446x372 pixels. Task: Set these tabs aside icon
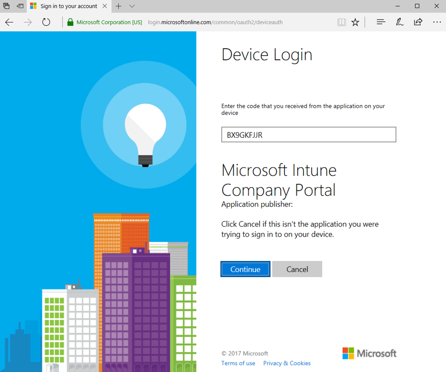pyautogui.click(x=20, y=6)
